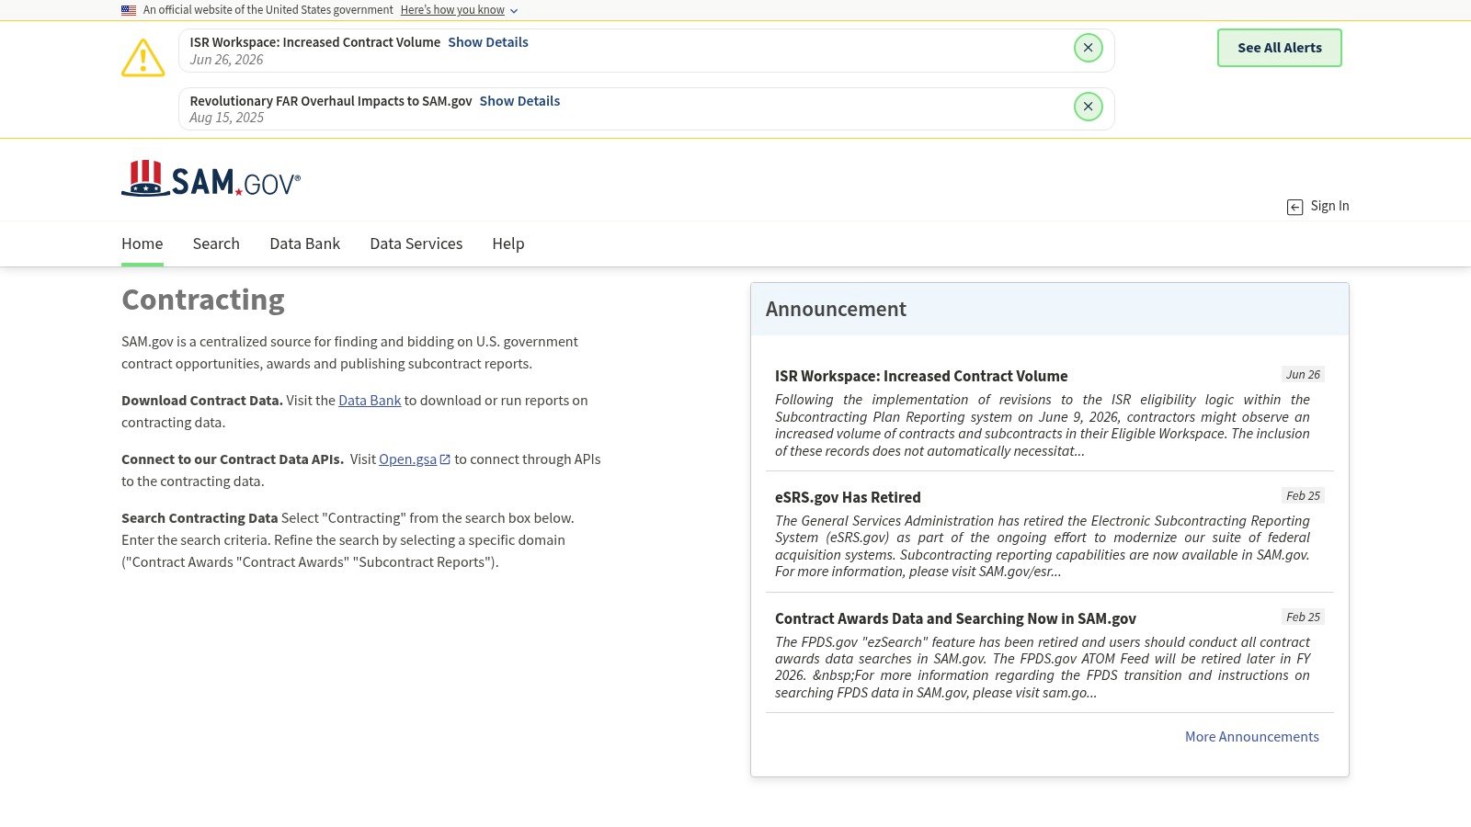Viewport: 1471px width, 827px height.
Task: Click the external link icon beside Open.gsa
Action: point(445,459)
